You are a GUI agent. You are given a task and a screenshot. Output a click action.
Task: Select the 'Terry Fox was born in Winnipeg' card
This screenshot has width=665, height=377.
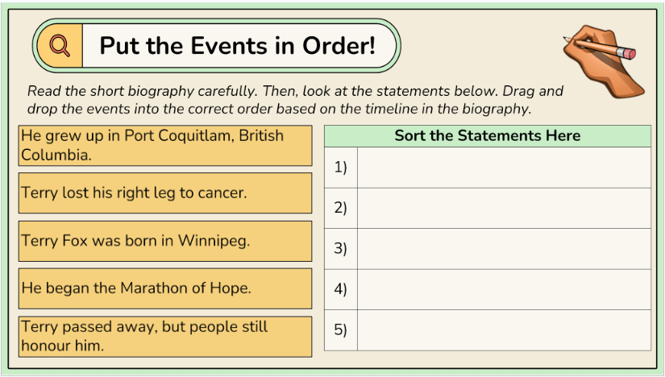coord(164,241)
